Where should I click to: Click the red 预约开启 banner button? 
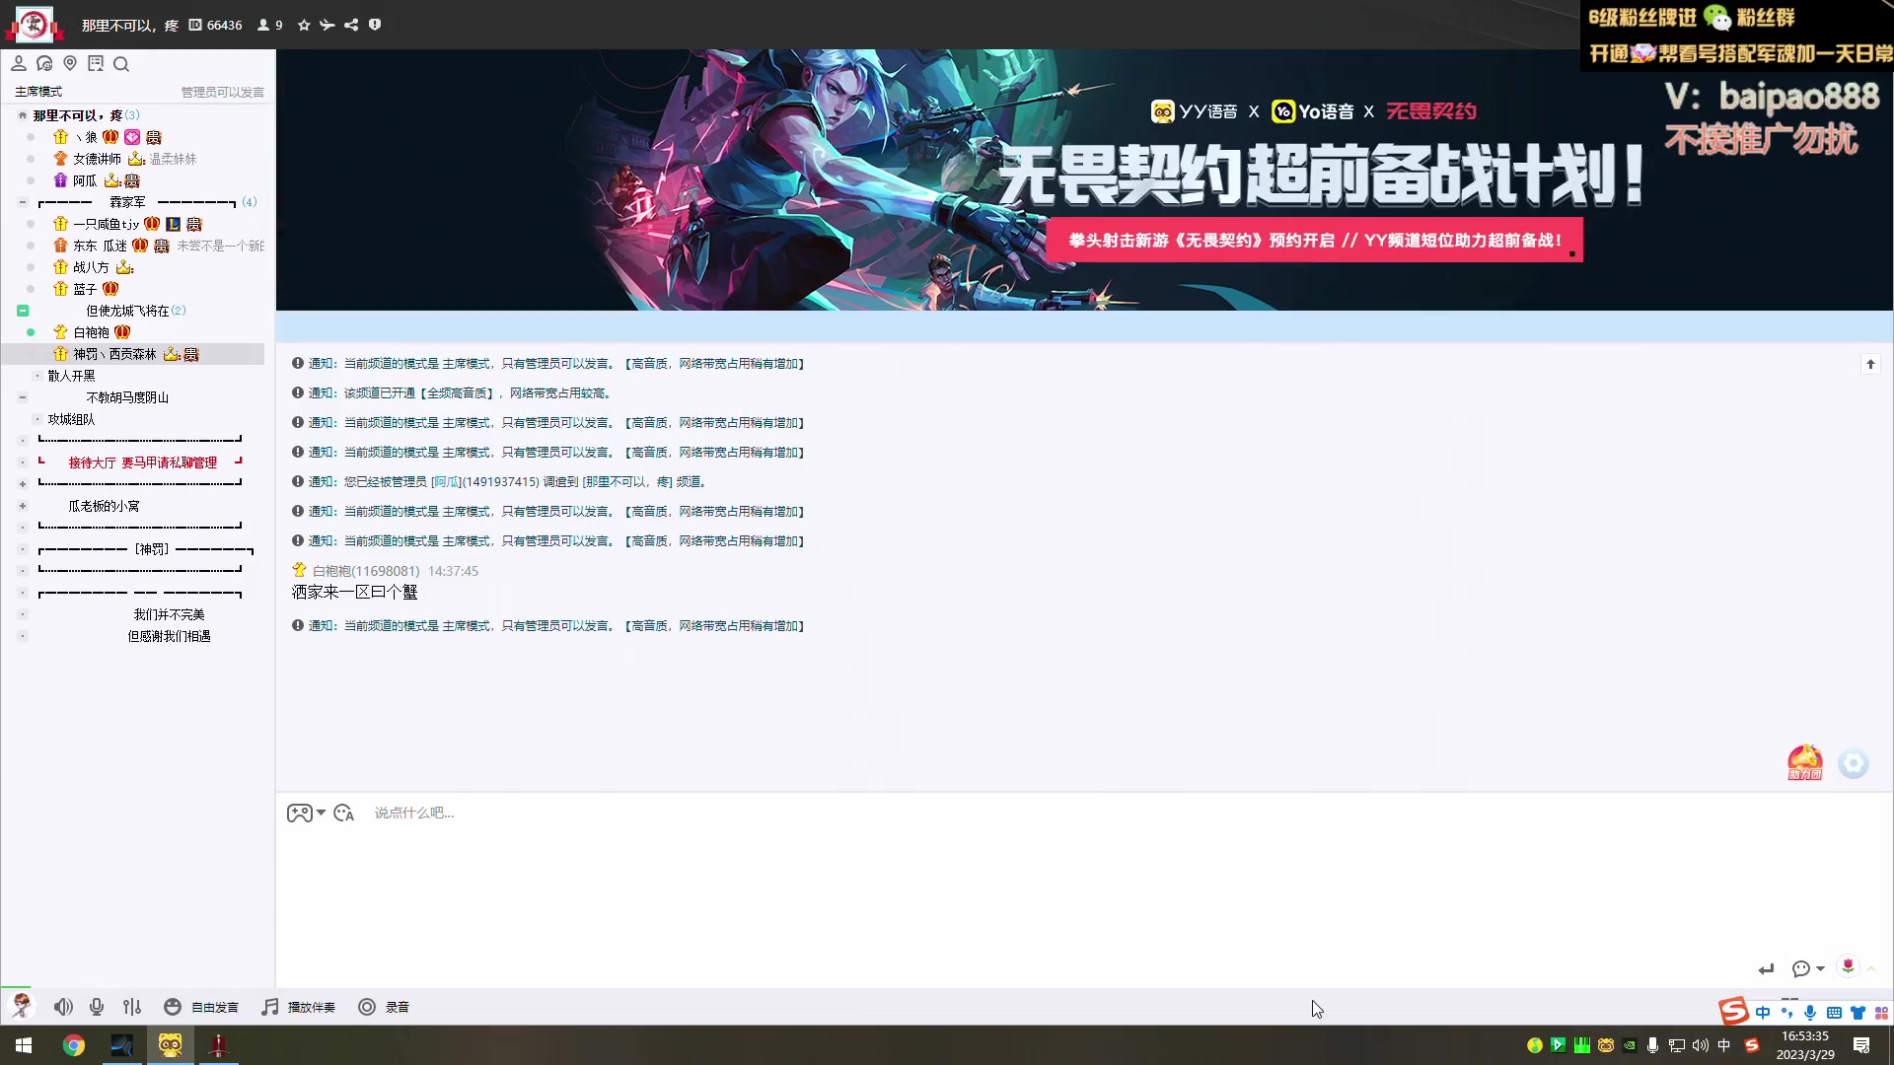tap(1314, 241)
